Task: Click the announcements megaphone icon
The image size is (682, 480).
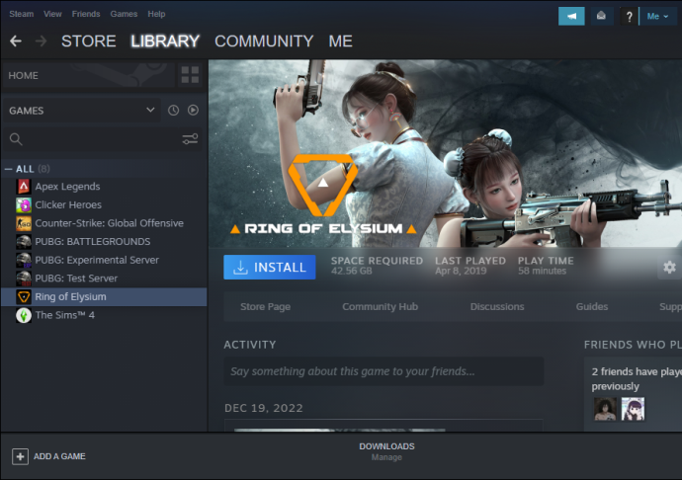Action: (571, 16)
